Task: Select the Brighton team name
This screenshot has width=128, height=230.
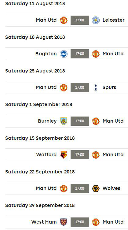Action: coord(46,54)
